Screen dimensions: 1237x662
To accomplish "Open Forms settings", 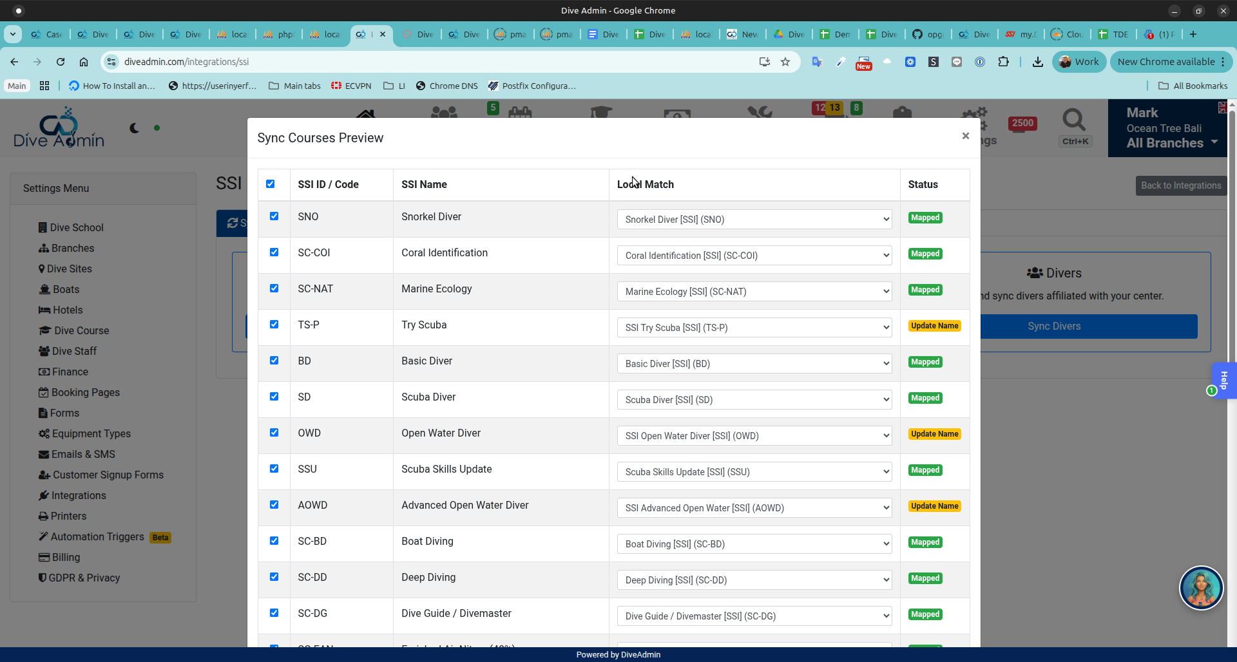I will tap(59, 413).
